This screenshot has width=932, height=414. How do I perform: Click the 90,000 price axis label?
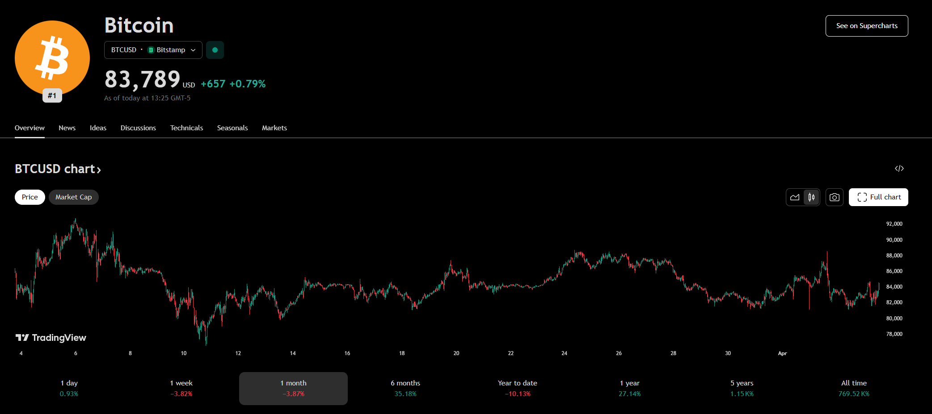click(894, 240)
